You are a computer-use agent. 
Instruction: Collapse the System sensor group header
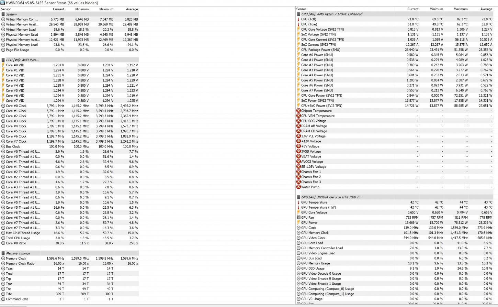tap(70, 14)
